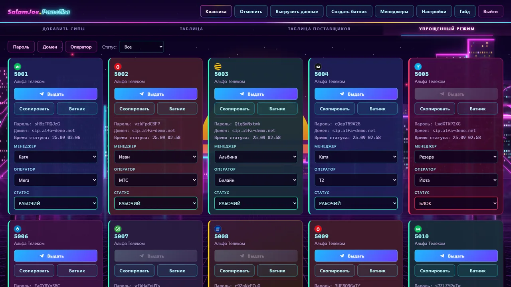Click the SalamJoe.Panelka logo
The height and width of the screenshot is (287, 511).
click(x=39, y=12)
